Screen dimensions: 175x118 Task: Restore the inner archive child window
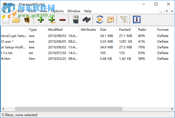[167, 11]
